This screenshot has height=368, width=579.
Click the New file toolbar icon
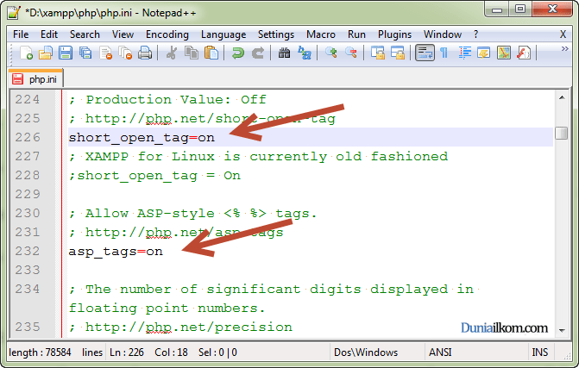[x=27, y=53]
